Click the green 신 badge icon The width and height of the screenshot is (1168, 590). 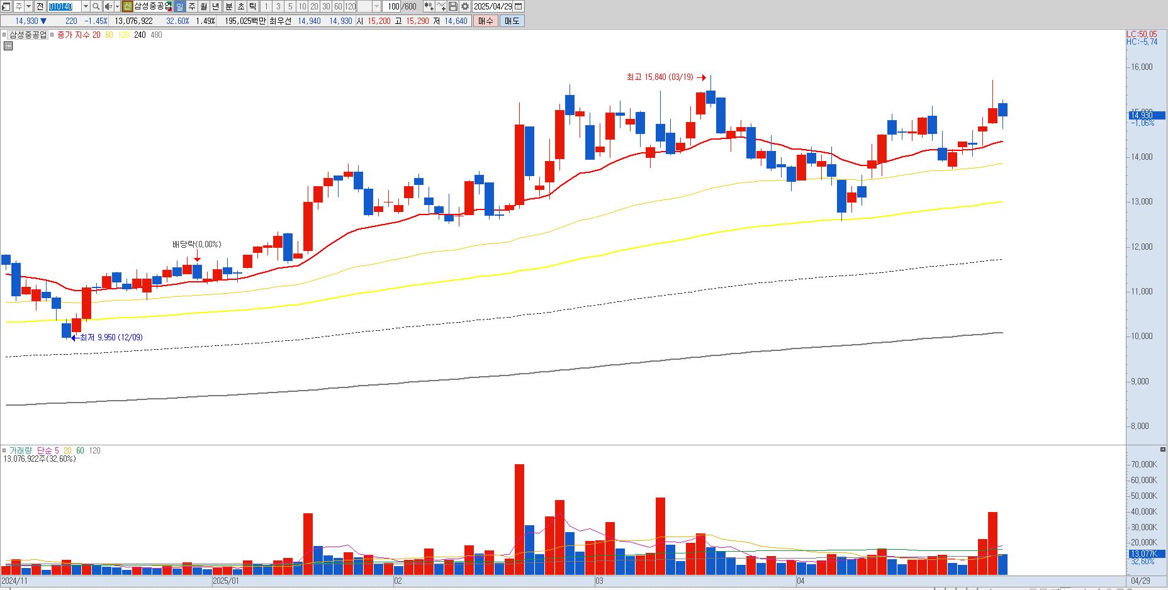[x=128, y=6]
